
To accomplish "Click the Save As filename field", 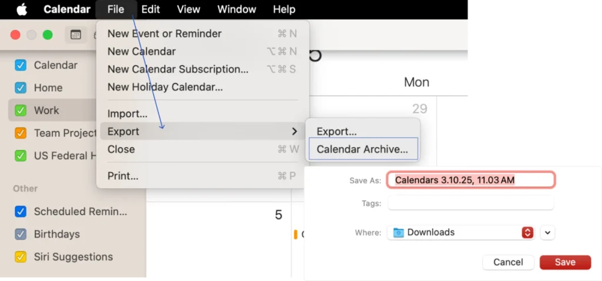I will pos(470,180).
